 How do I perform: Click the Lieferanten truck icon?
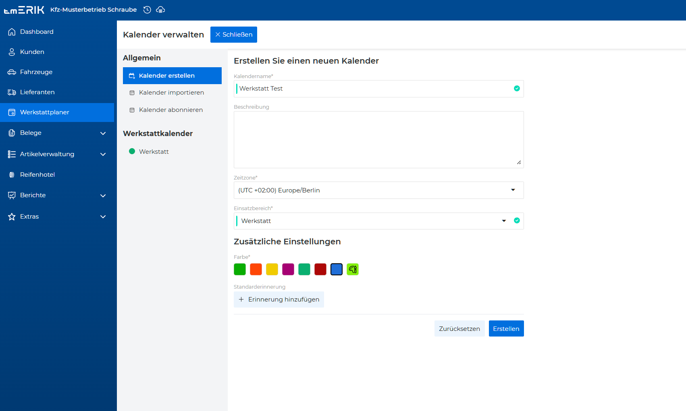(12, 92)
